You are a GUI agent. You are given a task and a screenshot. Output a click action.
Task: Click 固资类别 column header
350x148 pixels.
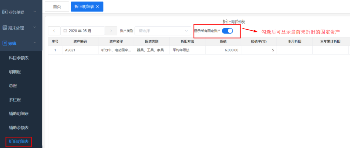[x=152, y=41]
